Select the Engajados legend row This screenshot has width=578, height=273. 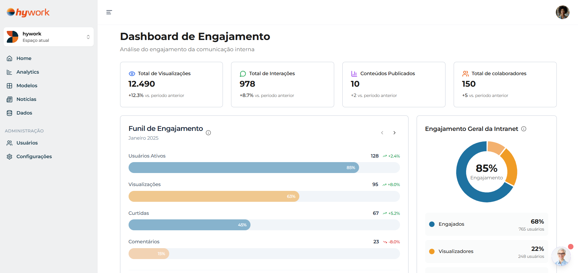(486, 224)
